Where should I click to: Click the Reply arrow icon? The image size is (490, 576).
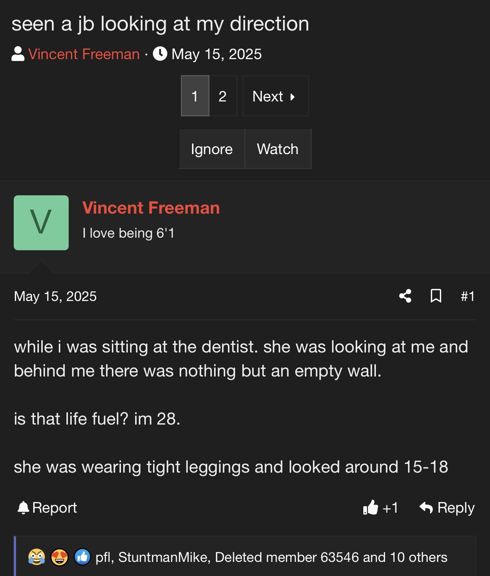[x=426, y=508]
